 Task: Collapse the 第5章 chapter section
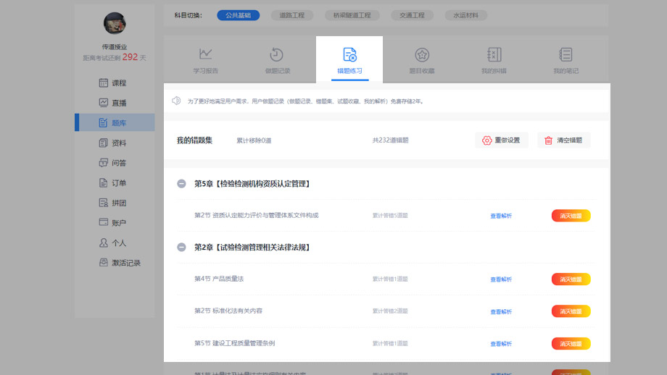182,184
